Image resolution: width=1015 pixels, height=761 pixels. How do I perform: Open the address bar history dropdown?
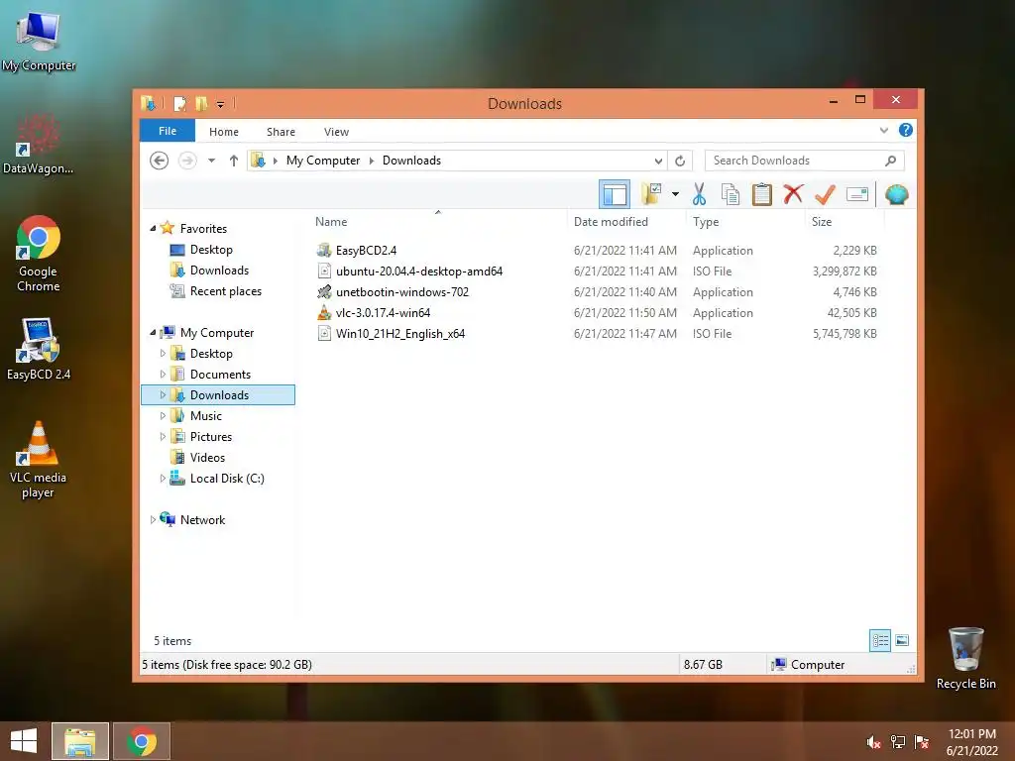(x=658, y=161)
